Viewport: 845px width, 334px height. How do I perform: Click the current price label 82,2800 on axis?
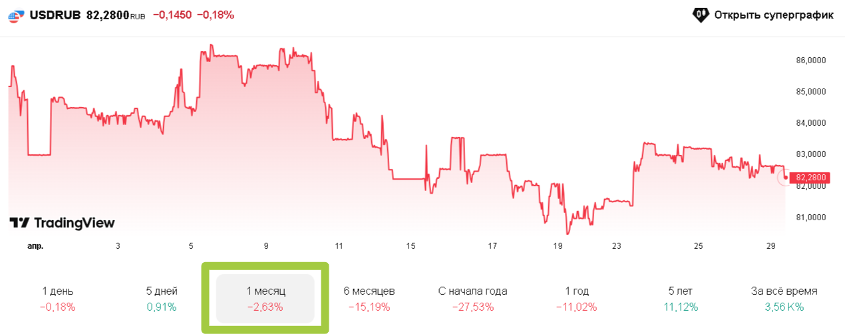coord(811,178)
